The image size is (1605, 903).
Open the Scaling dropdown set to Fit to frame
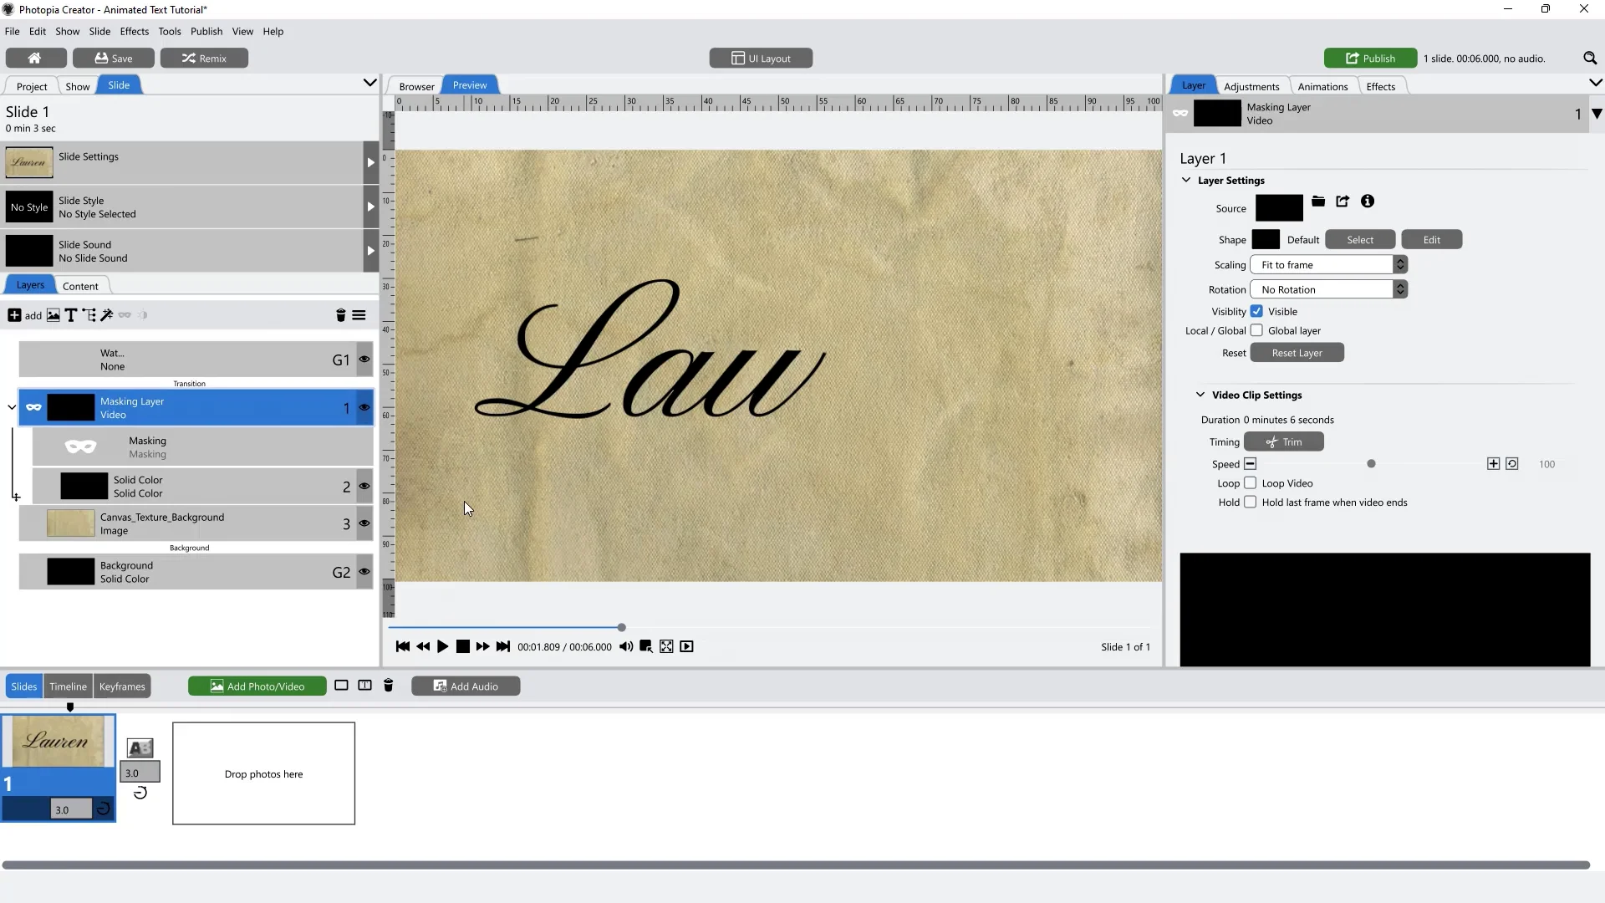click(1328, 264)
